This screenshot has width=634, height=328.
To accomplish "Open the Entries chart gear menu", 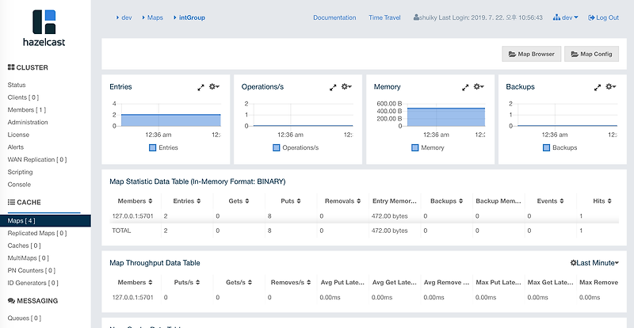I will pos(214,86).
